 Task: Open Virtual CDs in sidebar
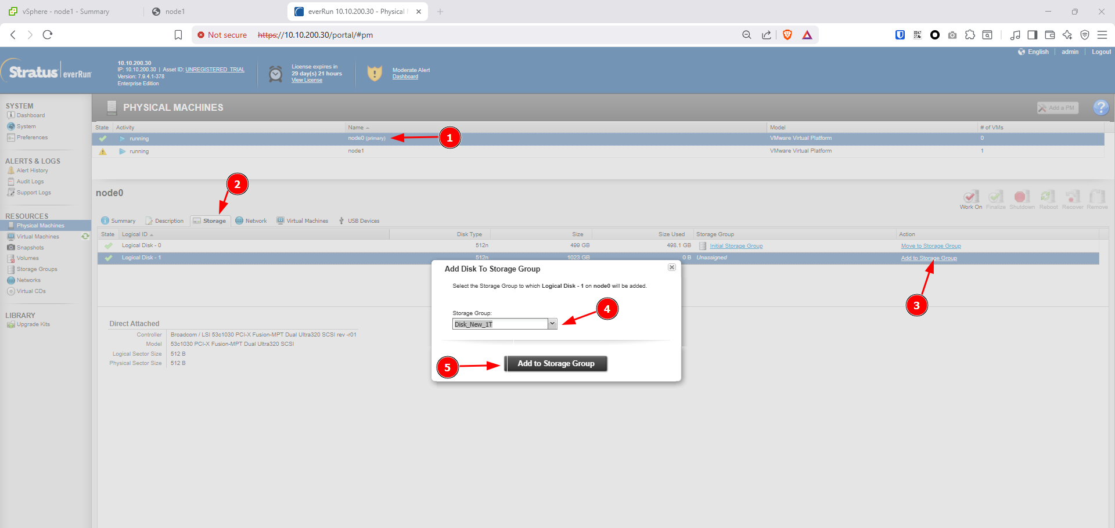[31, 291]
